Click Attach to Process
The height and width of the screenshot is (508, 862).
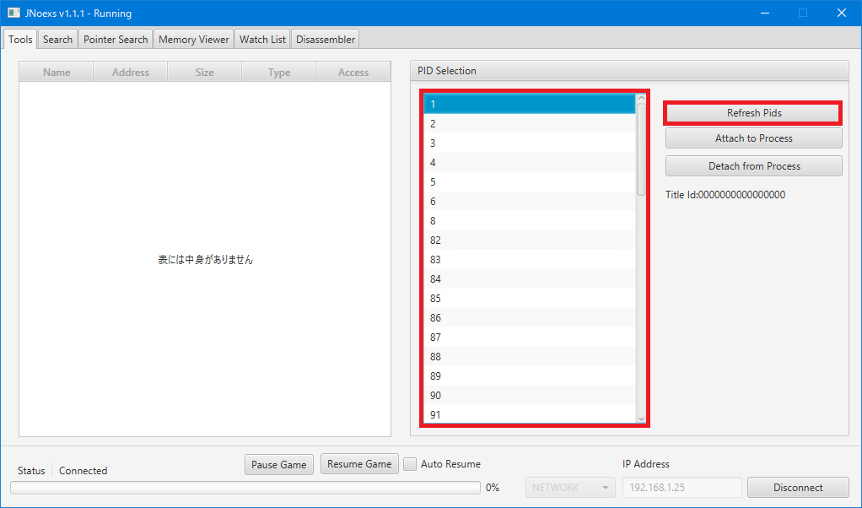pos(754,138)
